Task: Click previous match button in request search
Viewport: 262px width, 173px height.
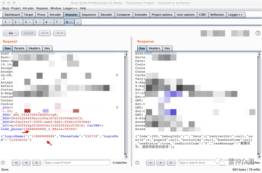Action: (16, 163)
